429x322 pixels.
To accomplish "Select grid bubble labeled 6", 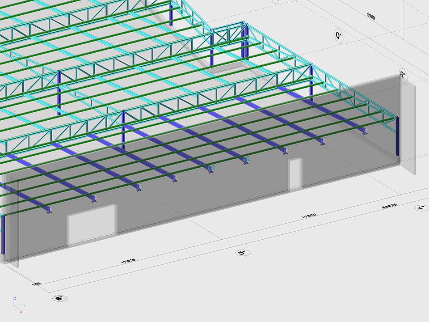I will 59,298.
